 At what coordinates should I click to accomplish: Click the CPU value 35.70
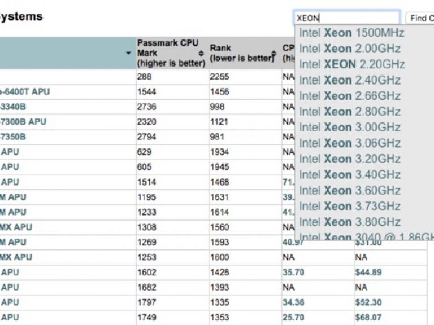point(293,273)
